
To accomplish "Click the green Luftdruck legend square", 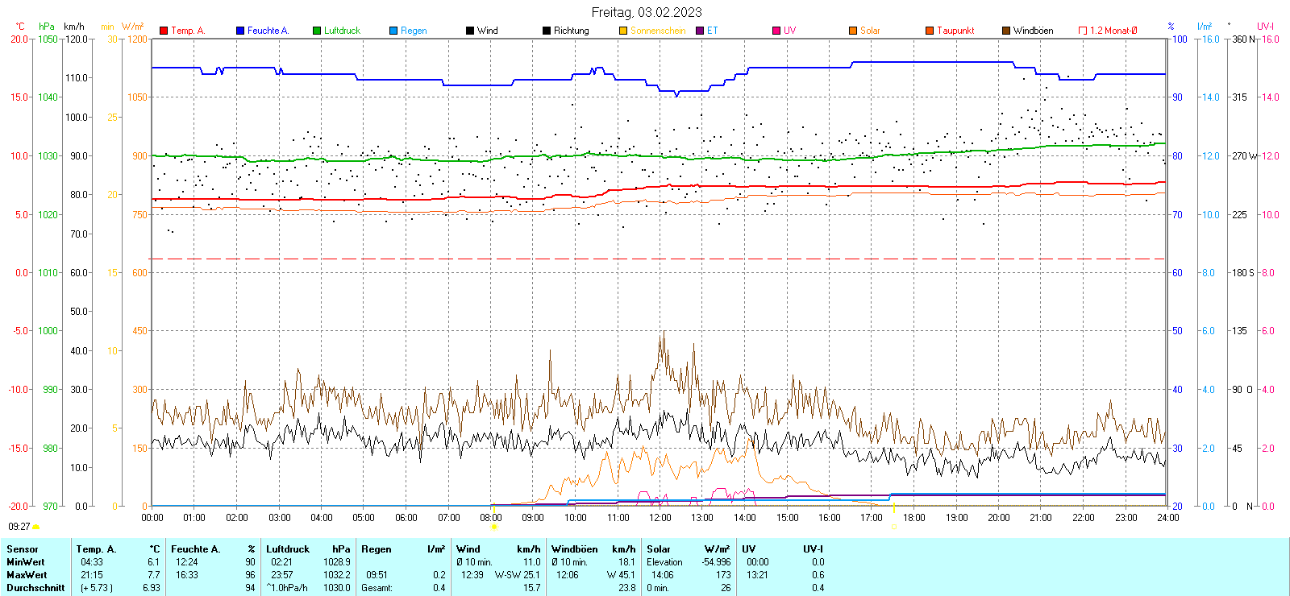I will [x=317, y=31].
